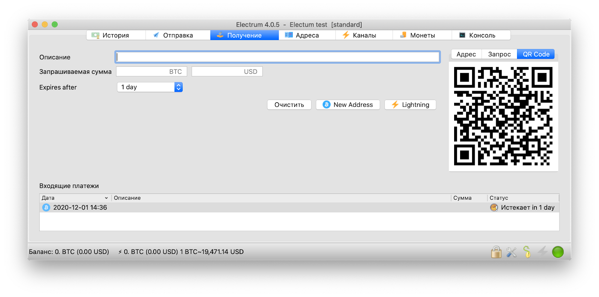
Task: Click the Описание text input field
Action: click(277, 57)
